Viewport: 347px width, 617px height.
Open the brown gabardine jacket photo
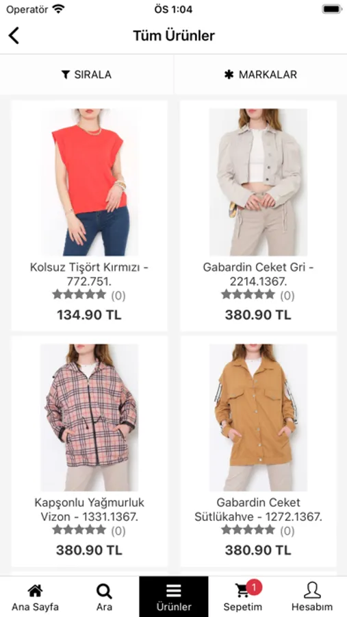click(x=258, y=418)
